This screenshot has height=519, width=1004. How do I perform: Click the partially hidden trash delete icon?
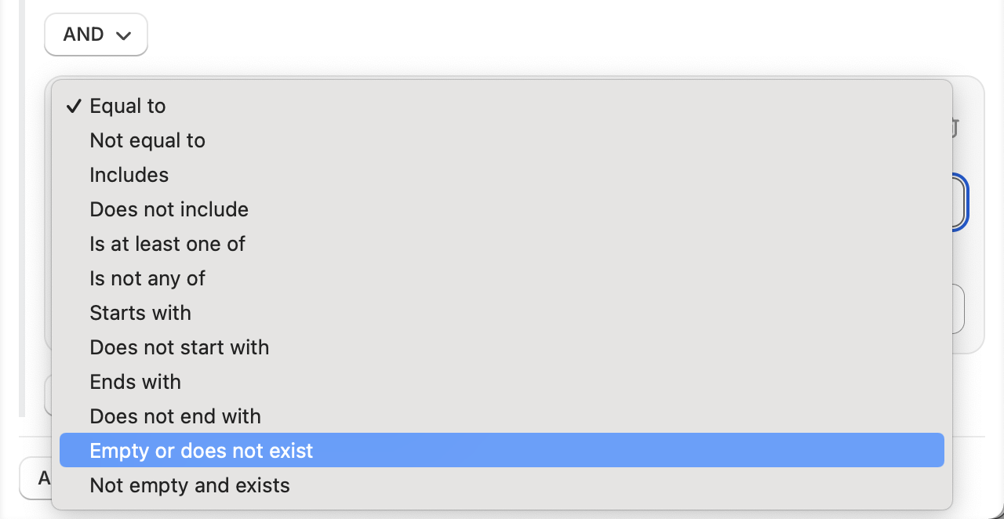click(x=955, y=128)
